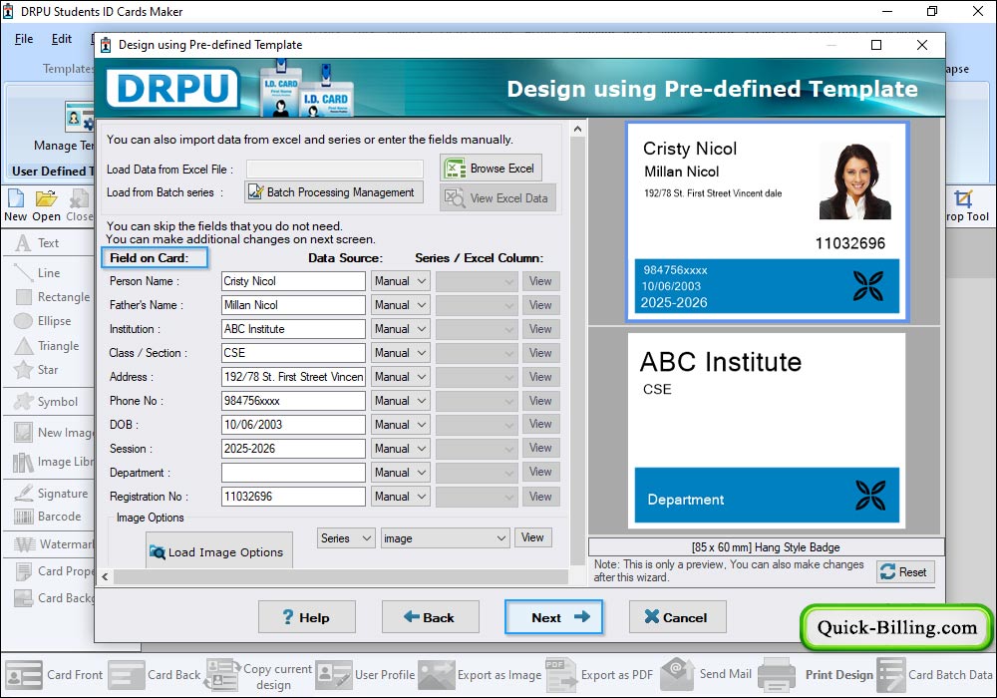997x698 pixels.
Task: Add a Signature element
Action: [x=52, y=494]
